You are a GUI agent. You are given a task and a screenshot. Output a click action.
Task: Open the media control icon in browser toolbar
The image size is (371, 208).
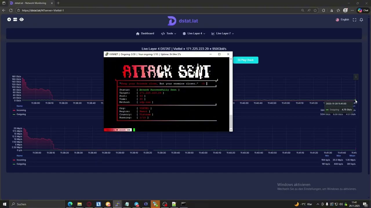[331, 10]
